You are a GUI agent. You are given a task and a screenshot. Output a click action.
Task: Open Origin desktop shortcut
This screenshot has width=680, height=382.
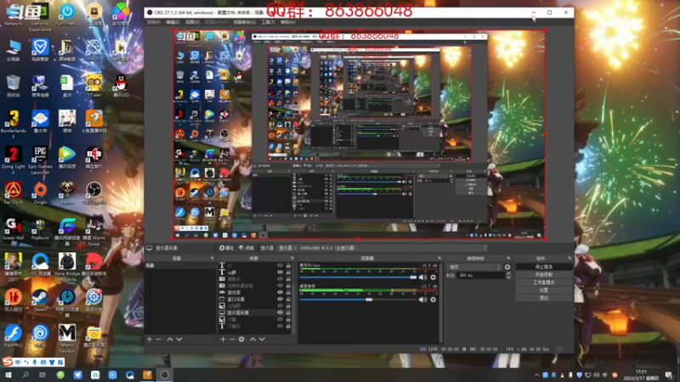coord(40,194)
